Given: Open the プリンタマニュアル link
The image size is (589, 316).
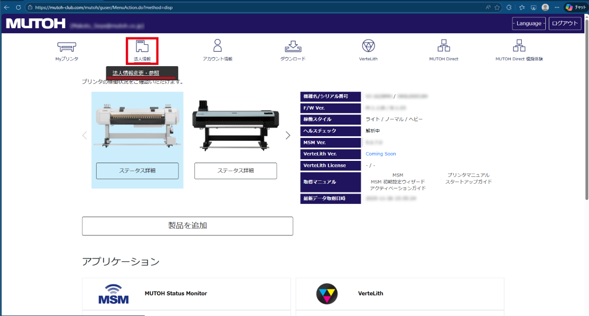Looking at the screenshot, I should [468, 175].
